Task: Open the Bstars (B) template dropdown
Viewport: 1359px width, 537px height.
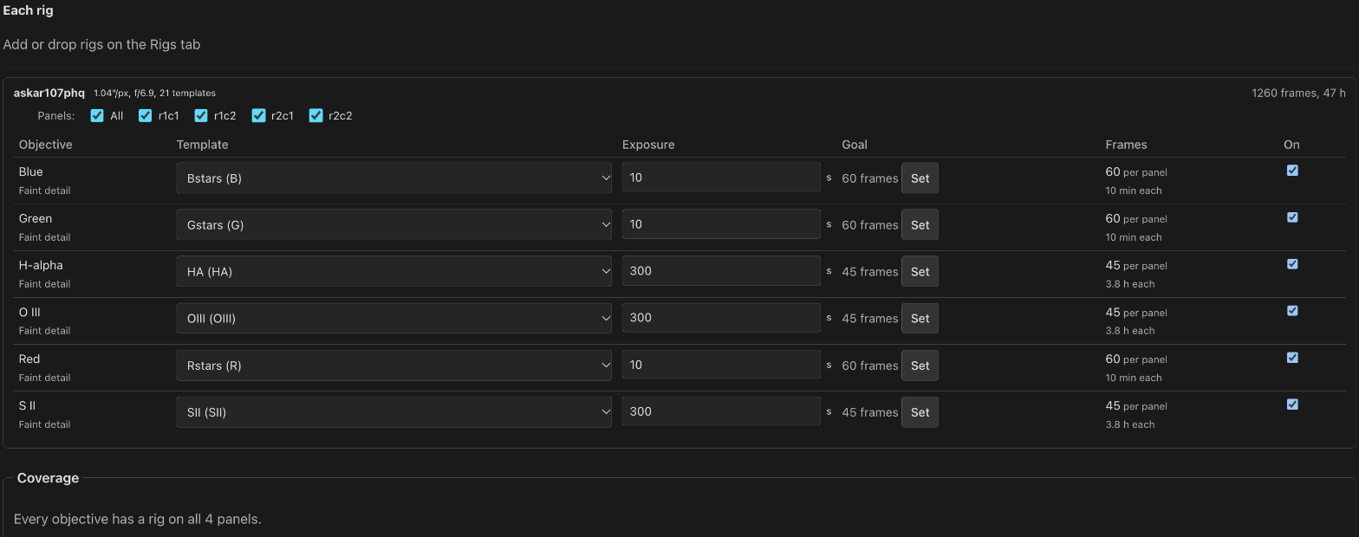Action: click(394, 178)
